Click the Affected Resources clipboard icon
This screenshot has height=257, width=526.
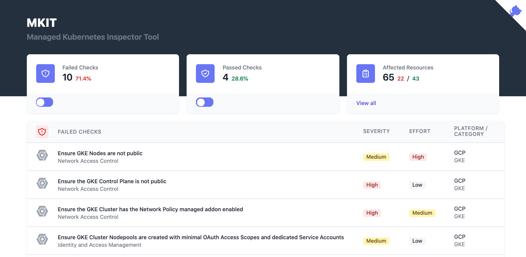click(x=366, y=74)
